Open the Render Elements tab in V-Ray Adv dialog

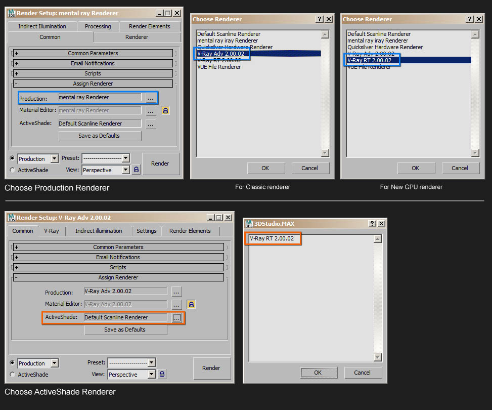(x=190, y=231)
